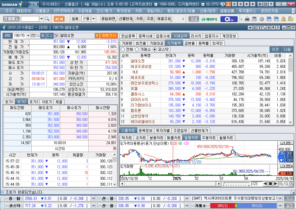Expand the menu bar overflow arrow at right
The width and height of the screenshot is (296, 210).
coord(293,11)
